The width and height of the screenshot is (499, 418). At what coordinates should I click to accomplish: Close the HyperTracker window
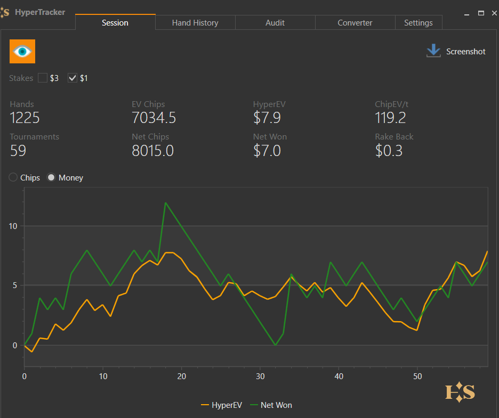tap(494, 13)
